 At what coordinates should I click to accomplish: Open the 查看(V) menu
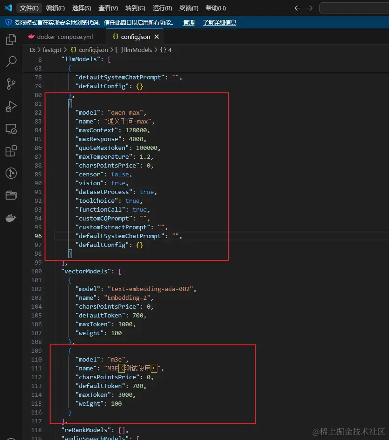tap(108, 8)
